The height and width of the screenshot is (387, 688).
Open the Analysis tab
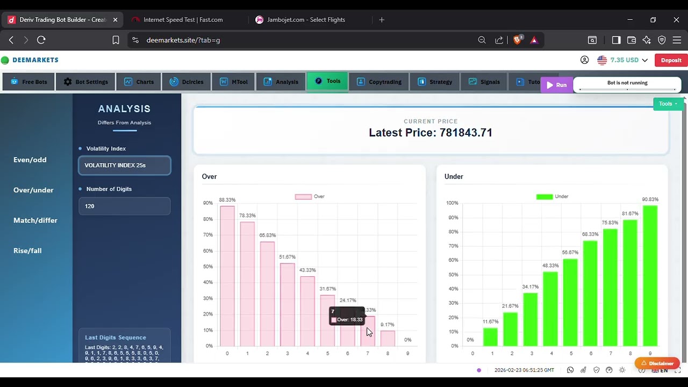click(x=281, y=82)
